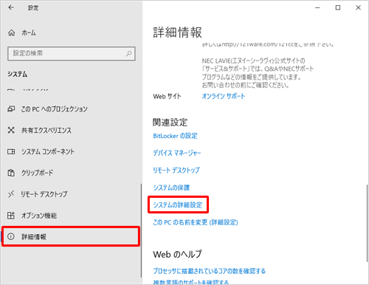Image resolution: width=369 pixels, height=285 pixels.
Task: Click the システム section header in sidebar
Action: pyautogui.click(x=17, y=74)
